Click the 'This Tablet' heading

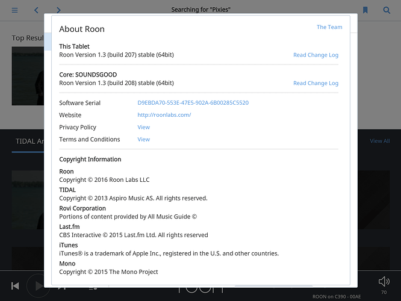pos(75,46)
